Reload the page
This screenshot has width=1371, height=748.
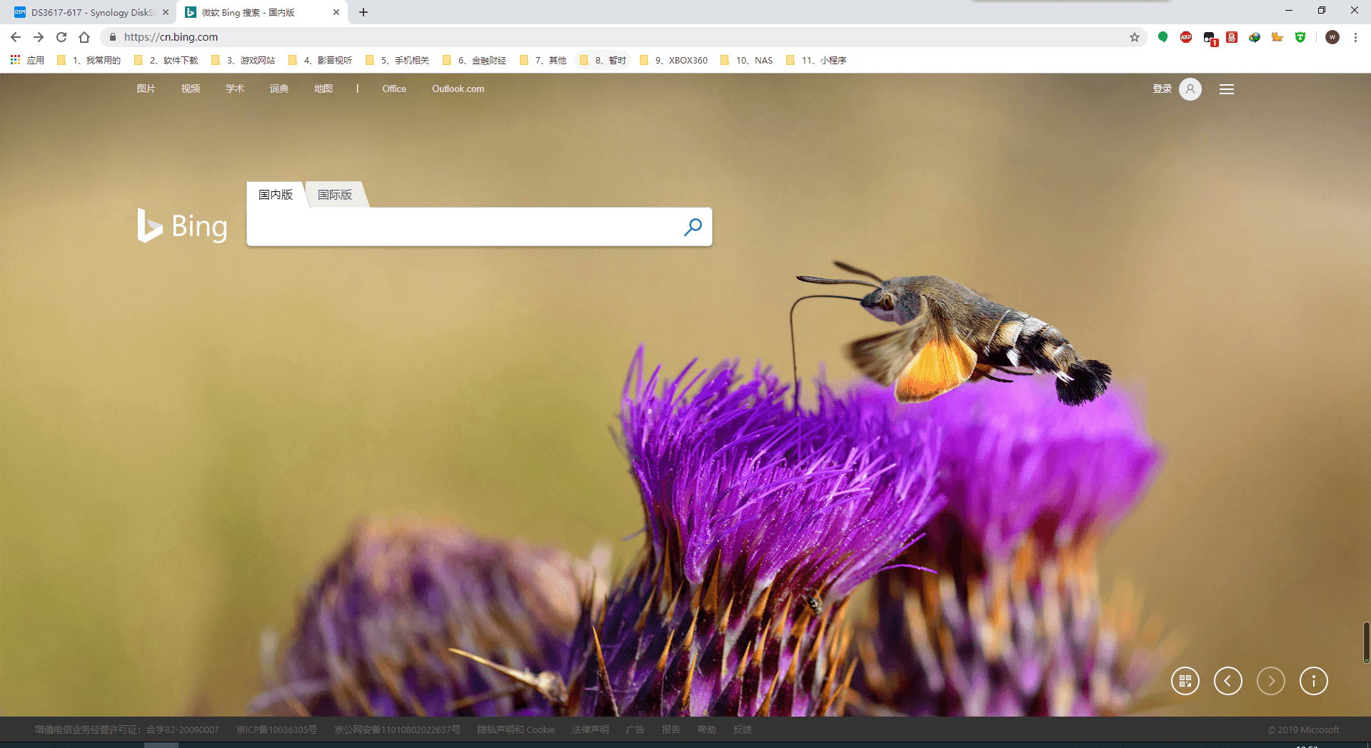(x=61, y=37)
